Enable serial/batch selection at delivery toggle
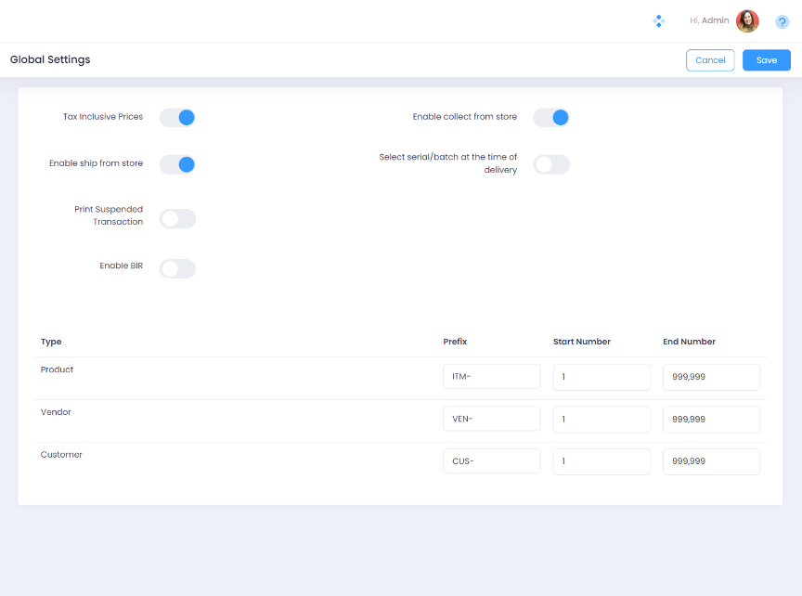The height and width of the screenshot is (596, 802). (550, 164)
